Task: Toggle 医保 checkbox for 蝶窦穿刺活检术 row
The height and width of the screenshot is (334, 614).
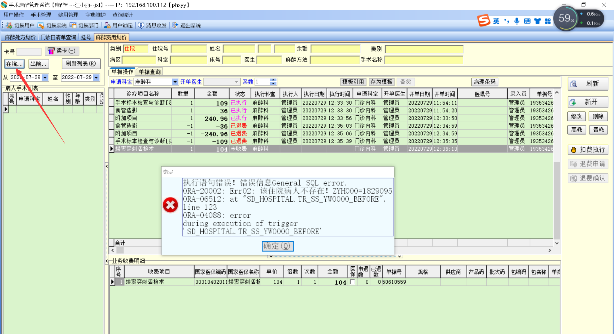Action: [x=353, y=282]
